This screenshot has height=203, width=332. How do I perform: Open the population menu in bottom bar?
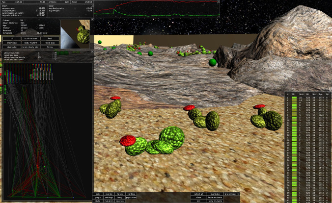pos(131,198)
